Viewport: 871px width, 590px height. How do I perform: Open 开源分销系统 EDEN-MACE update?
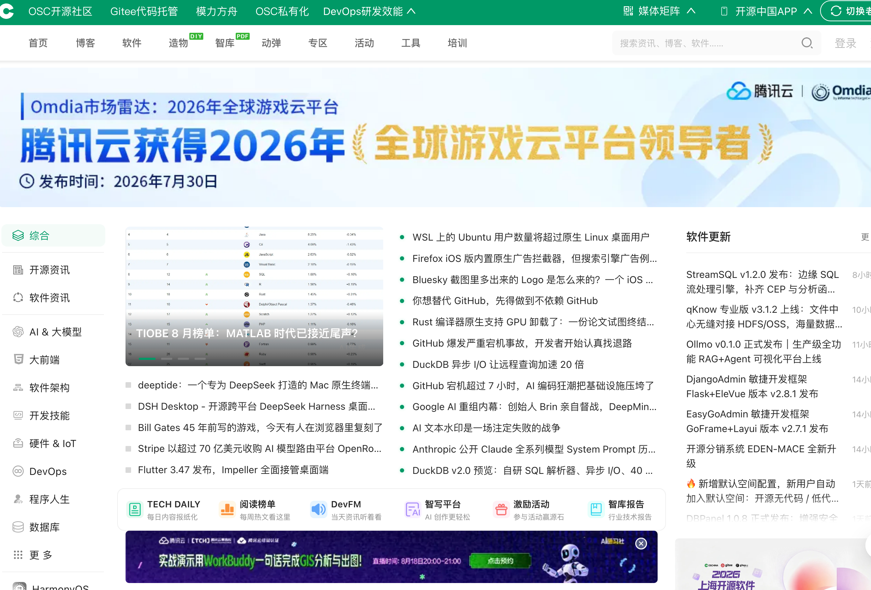coord(761,456)
